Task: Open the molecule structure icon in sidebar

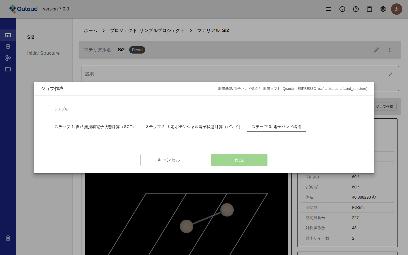Action: pyautogui.click(x=8, y=58)
